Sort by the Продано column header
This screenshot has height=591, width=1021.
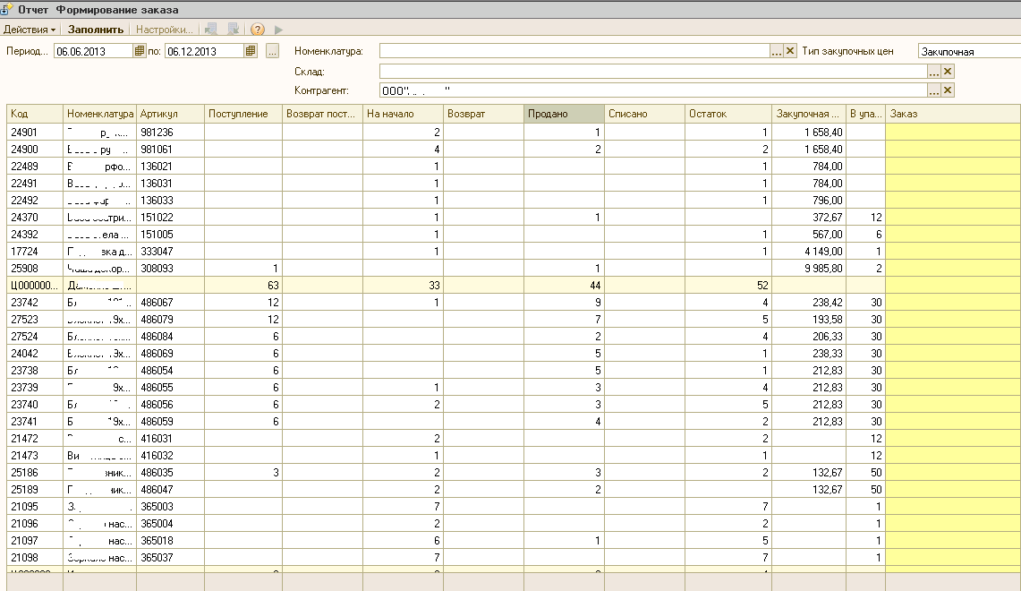564,114
